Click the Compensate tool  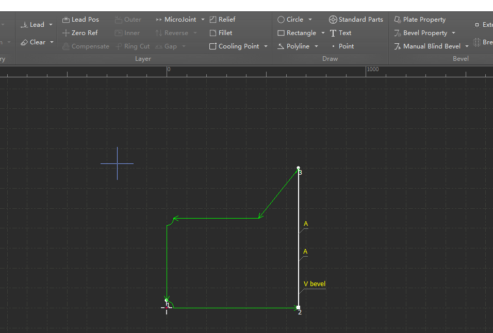click(x=86, y=46)
